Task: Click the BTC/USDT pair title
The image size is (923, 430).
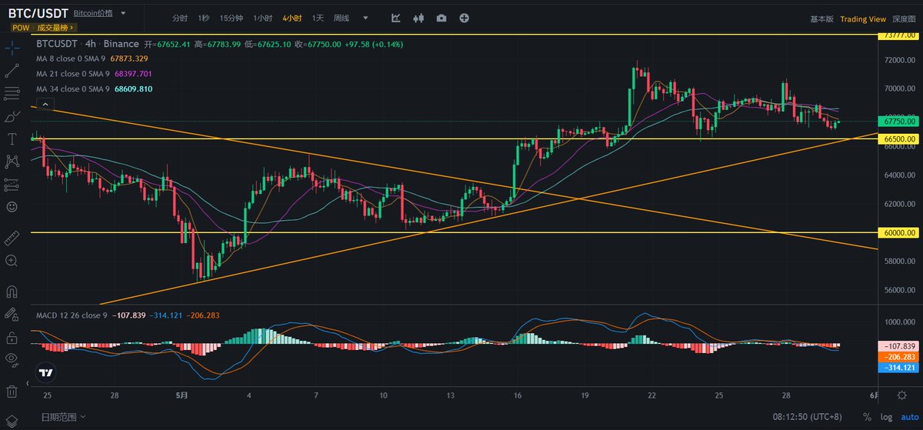Action: [x=38, y=12]
